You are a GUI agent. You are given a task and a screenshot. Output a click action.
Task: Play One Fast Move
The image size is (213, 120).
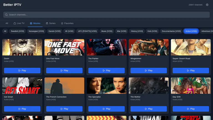(64, 71)
